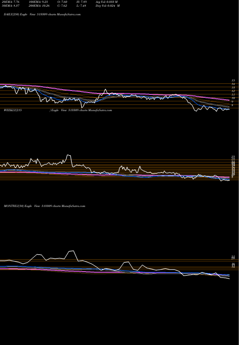239x345 pixels.
Task: Select the 100EMA: 9.25 value
Action: coord(38,2)
